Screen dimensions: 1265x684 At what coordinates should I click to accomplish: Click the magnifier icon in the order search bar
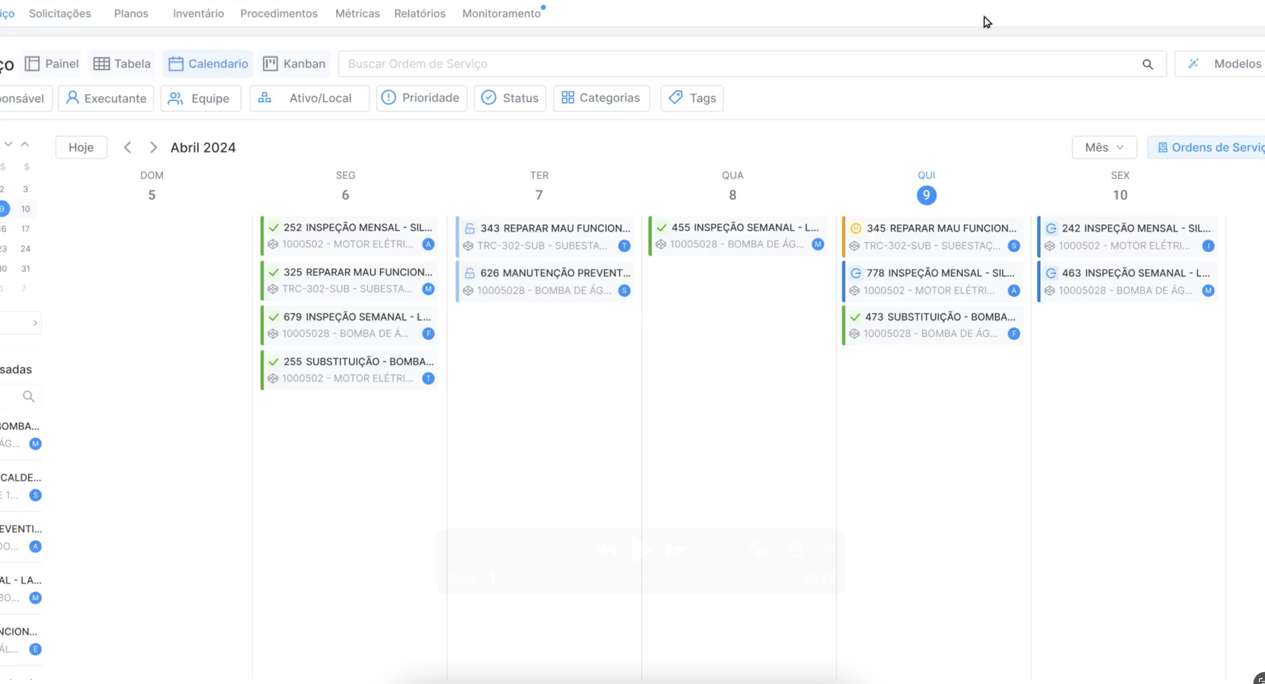1148,64
